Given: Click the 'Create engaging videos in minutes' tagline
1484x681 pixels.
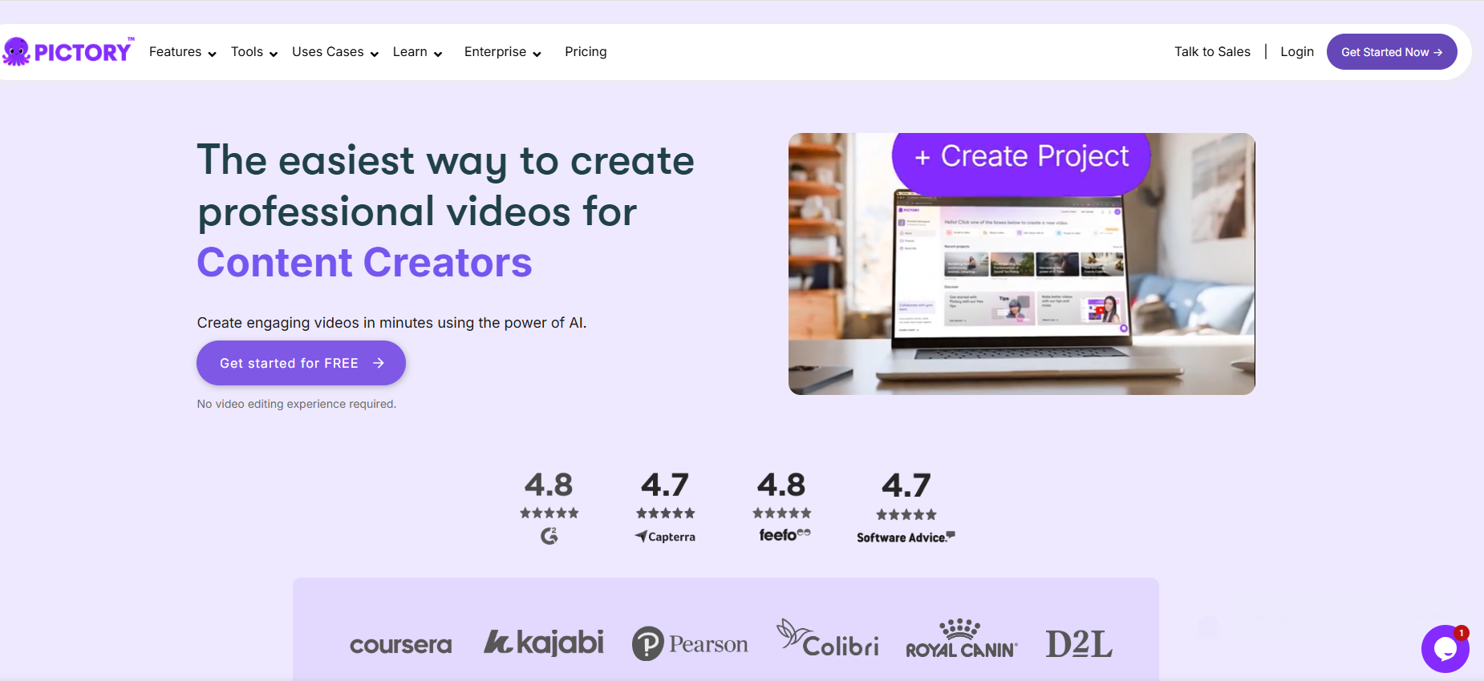Looking at the screenshot, I should (391, 323).
